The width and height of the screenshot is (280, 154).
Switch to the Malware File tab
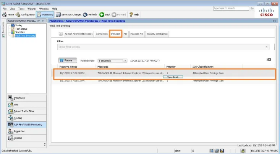pos(137,34)
